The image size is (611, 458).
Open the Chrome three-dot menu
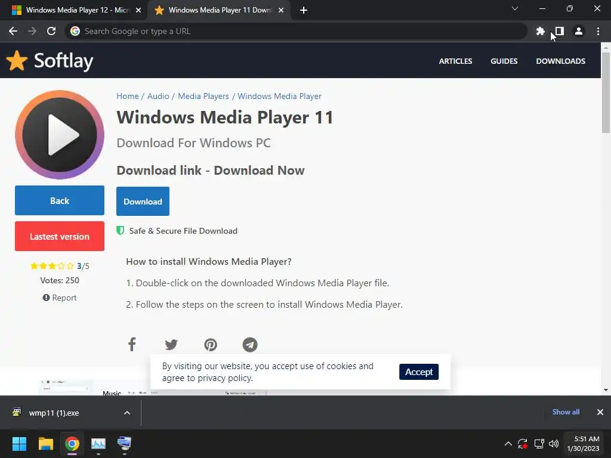598,31
